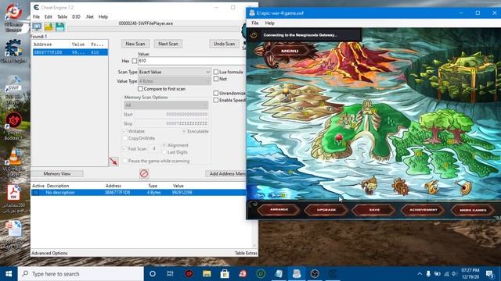Screen dimensions: 501x281
Task: Click the New Scan button
Action: [135, 44]
